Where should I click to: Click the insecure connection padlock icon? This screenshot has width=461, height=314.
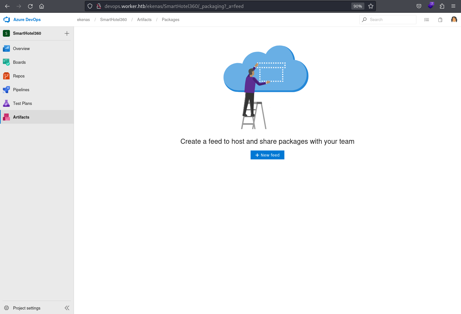pyautogui.click(x=99, y=6)
